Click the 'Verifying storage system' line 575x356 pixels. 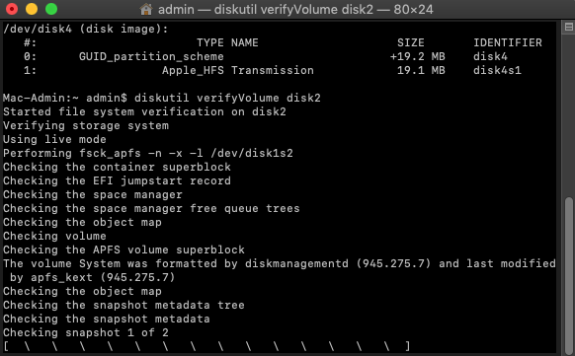click(x=86, y=125)
